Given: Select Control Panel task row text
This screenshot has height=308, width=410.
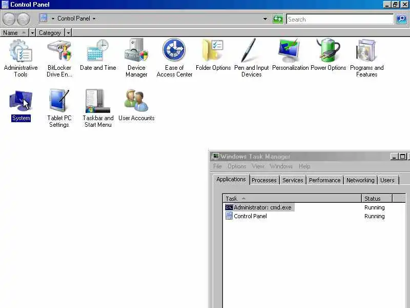Looking at the screenshot, I should (x=250, y=216).
